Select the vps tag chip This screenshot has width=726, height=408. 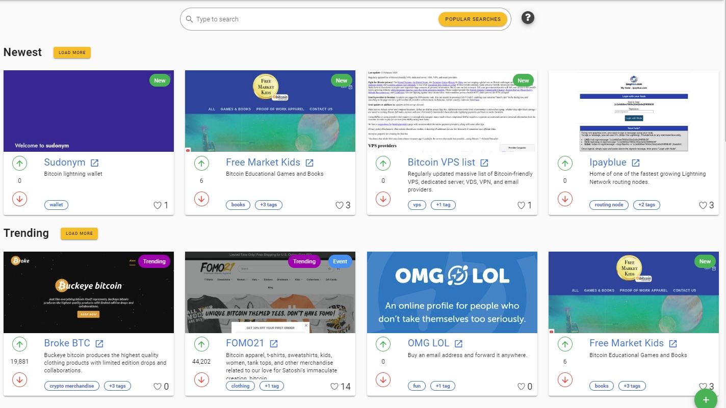(417, 205)
